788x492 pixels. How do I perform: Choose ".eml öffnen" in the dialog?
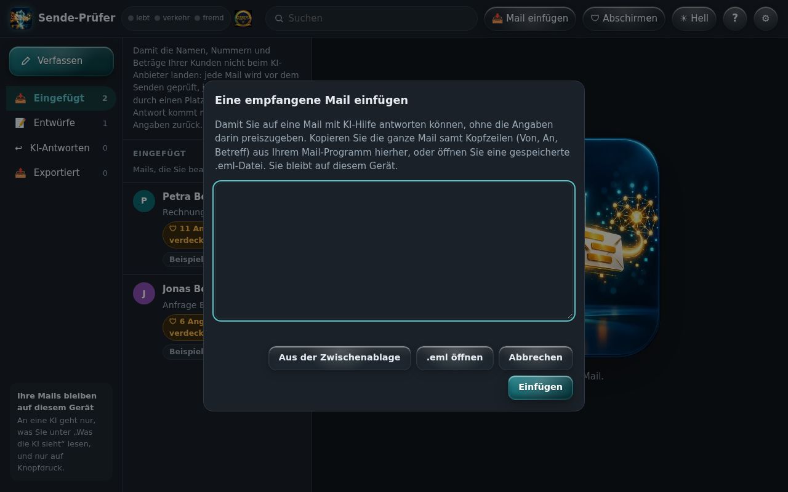[454, 358]
